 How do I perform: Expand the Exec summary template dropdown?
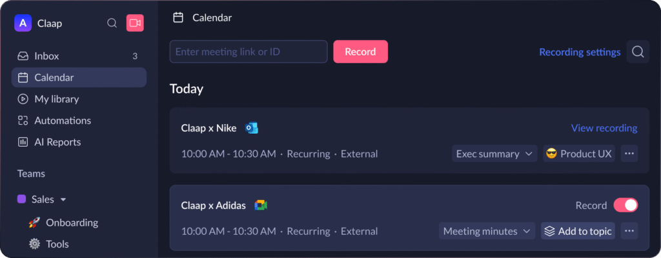click(x=494, y=154)
